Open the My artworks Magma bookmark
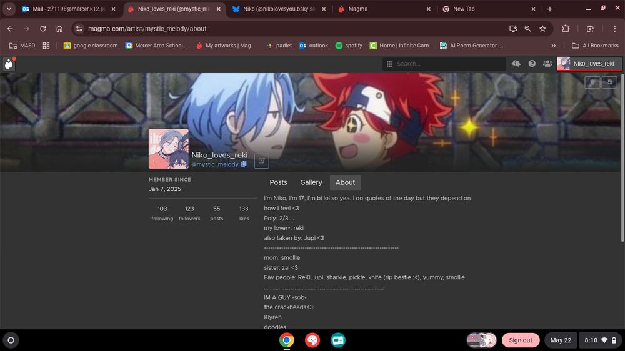The image size is (625, 351). [x=226, y=46]
